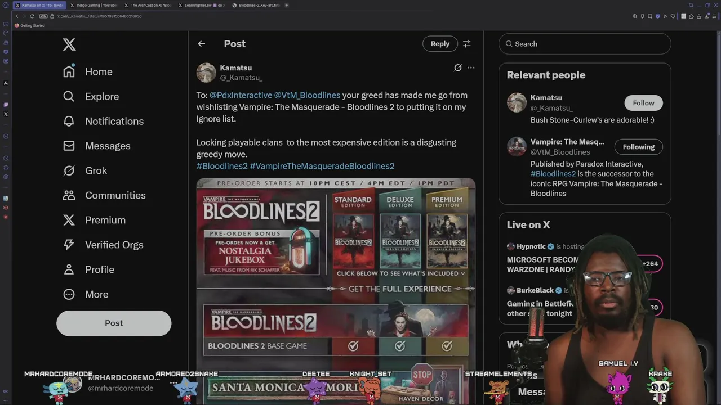This screenshot has height=405, width=721.
Task: Open the browser account profile icon
Action: click(699, 16)
